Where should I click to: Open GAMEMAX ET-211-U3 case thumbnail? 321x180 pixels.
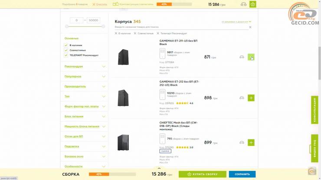click(123, 57)
